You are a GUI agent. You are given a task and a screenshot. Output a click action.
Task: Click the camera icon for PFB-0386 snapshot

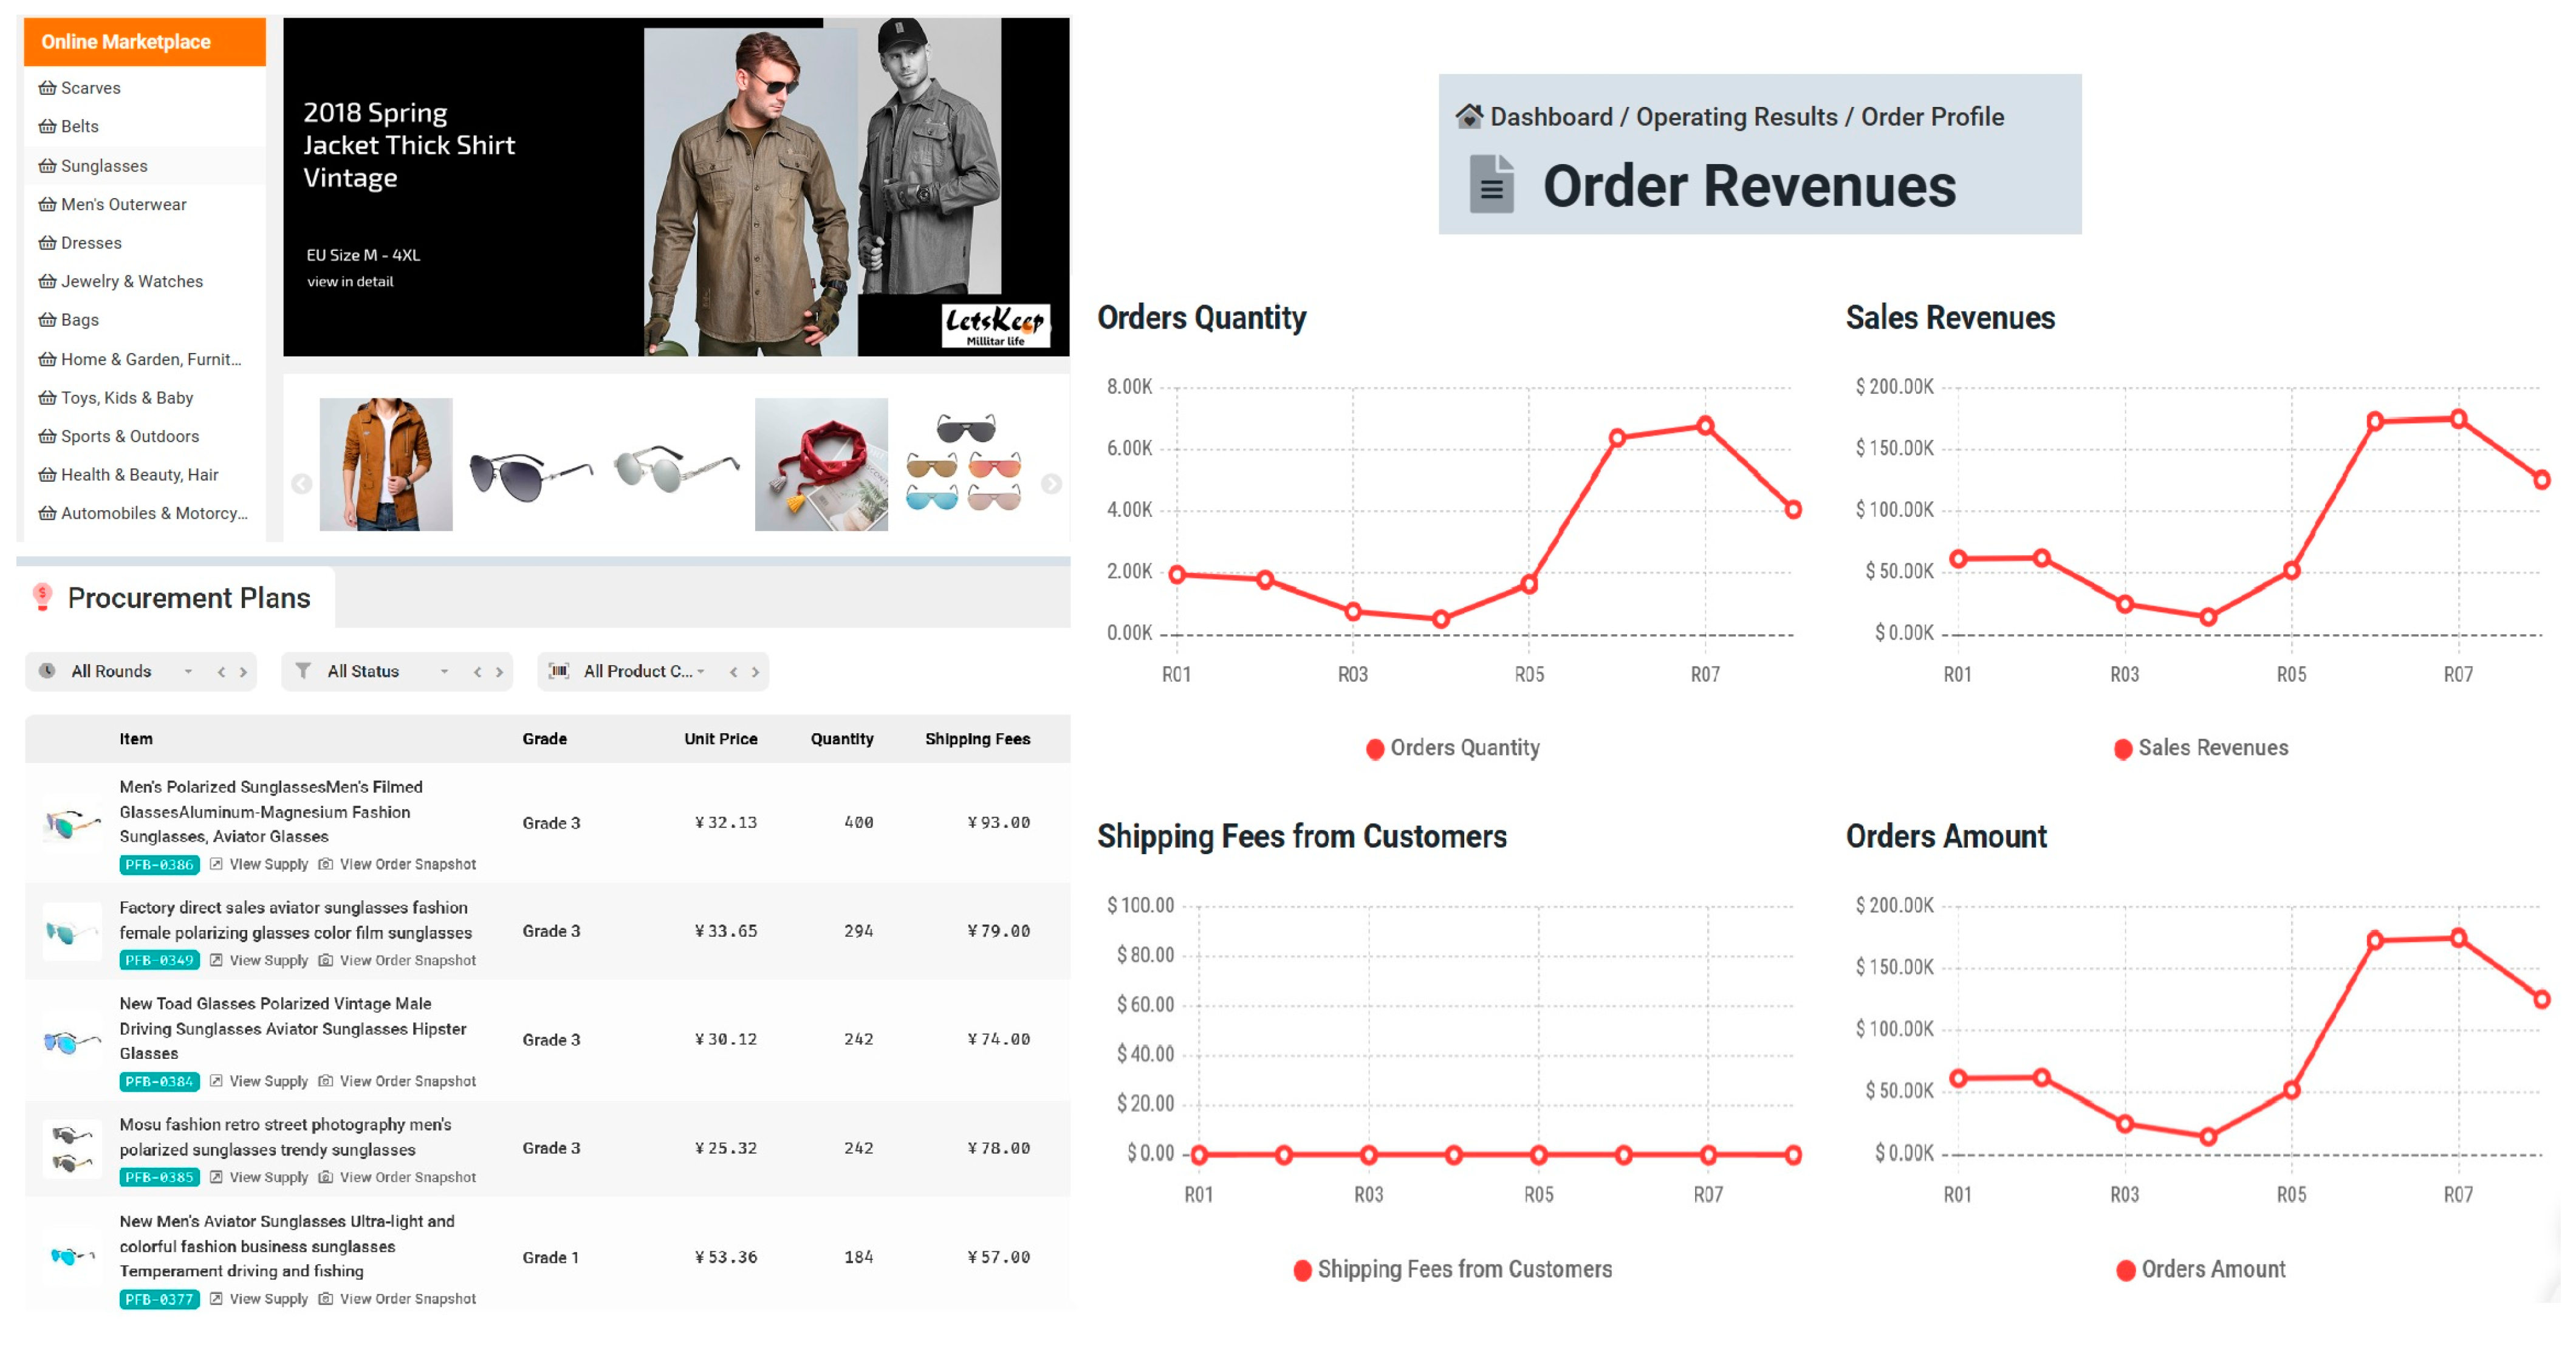tap(325, 864)
